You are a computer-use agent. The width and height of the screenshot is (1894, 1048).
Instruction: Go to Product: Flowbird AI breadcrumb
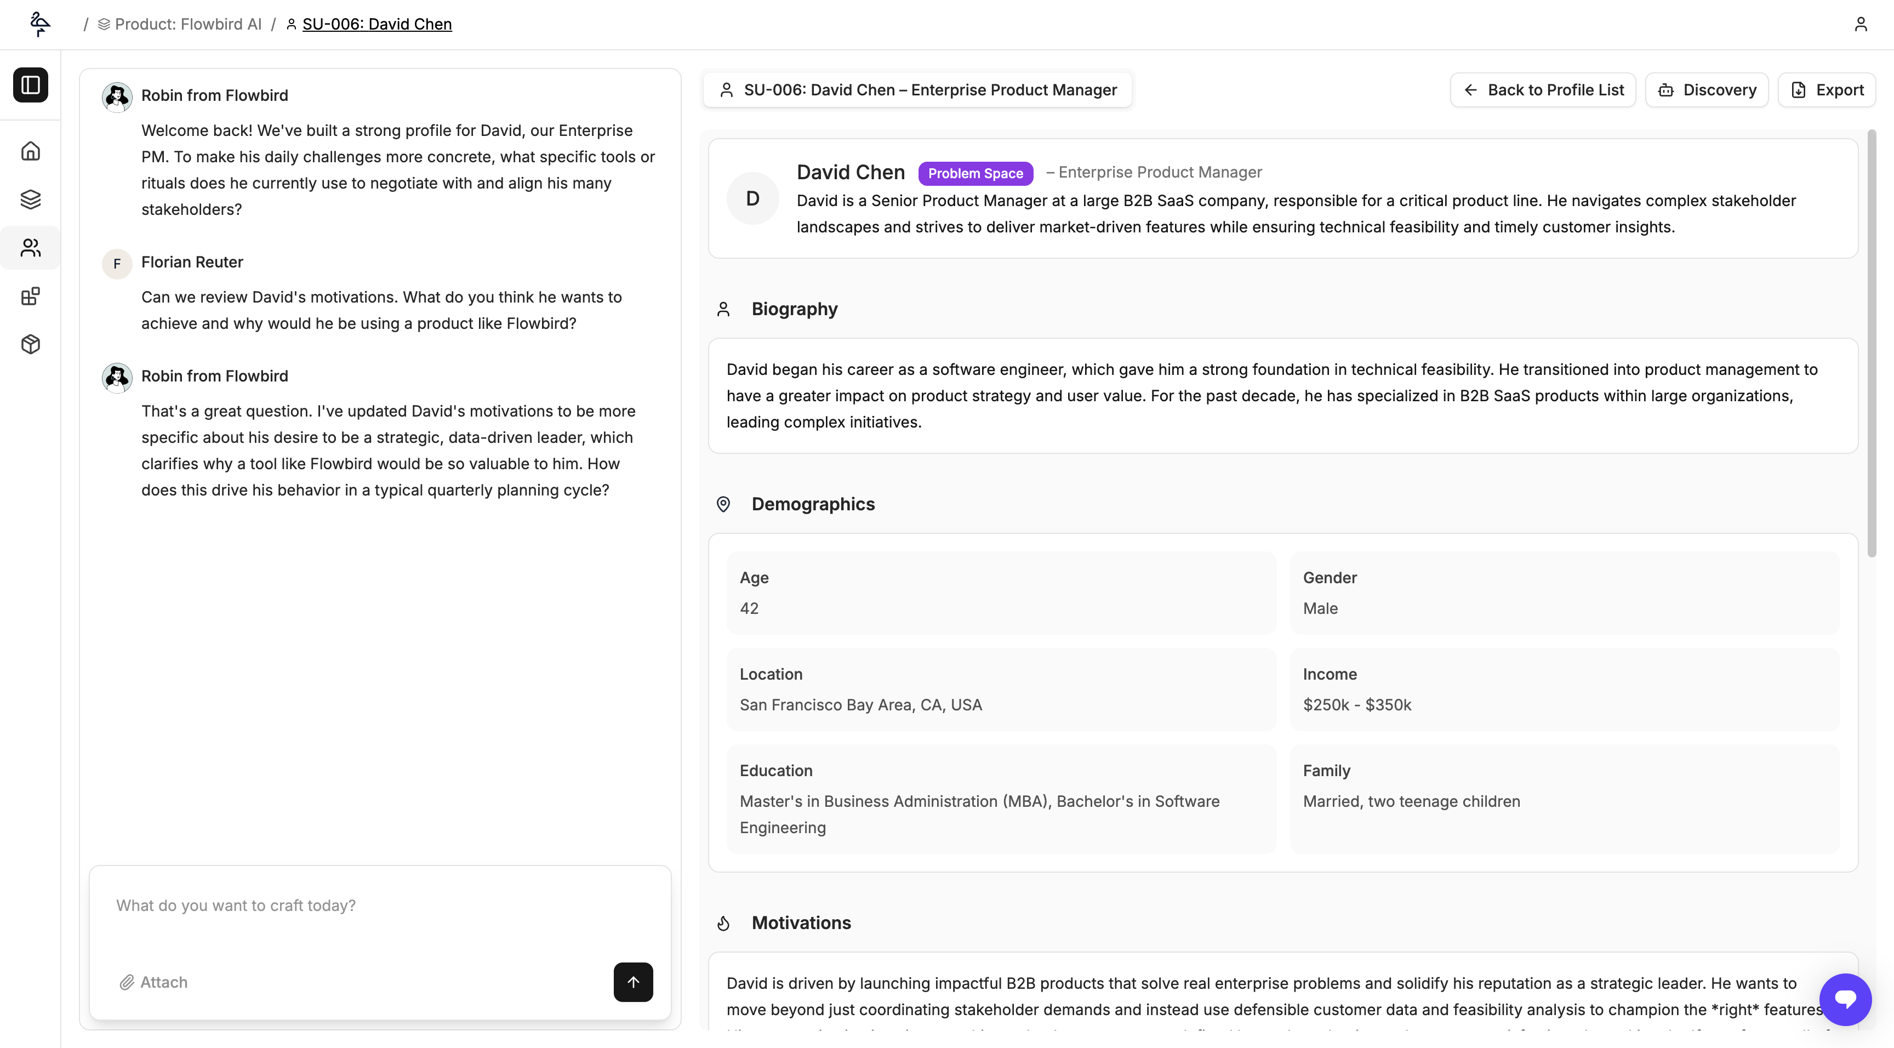[187, 24]
